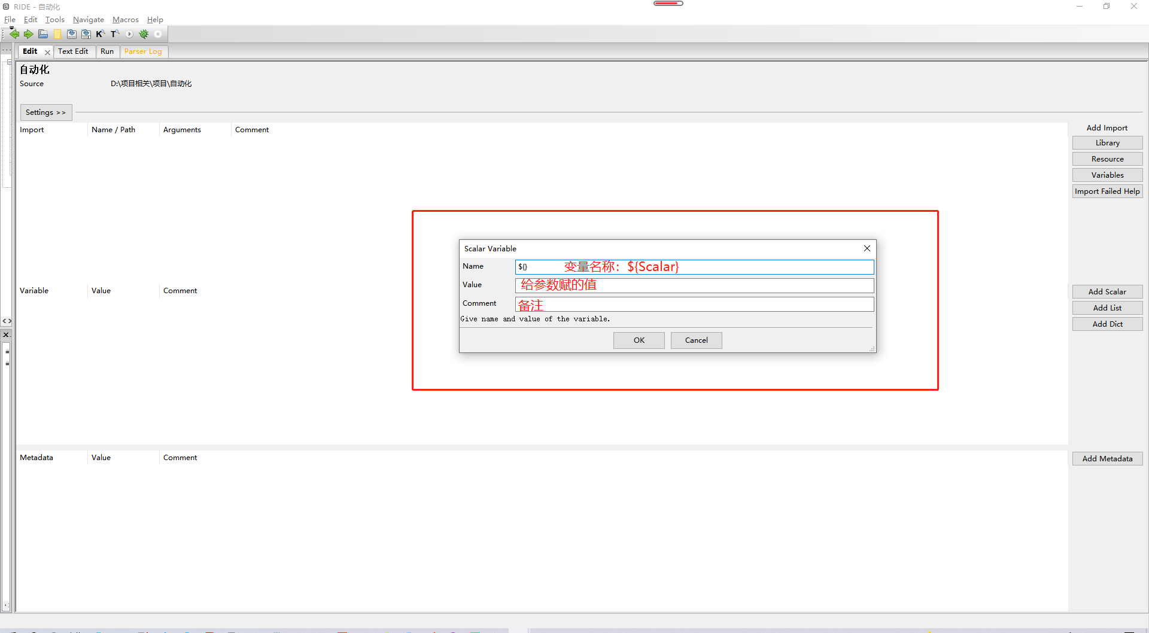Run tests in debug mode (bug icon)
This screenshot has width=1149, height=633.
coord(144,34)
